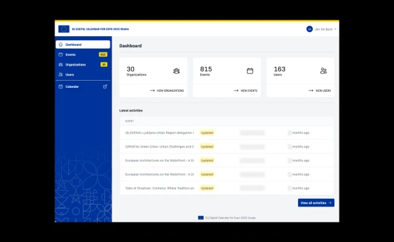Click the header title EU Digital Calendar
The width and height of the screenshot is (394, 242).
point(100,29)
